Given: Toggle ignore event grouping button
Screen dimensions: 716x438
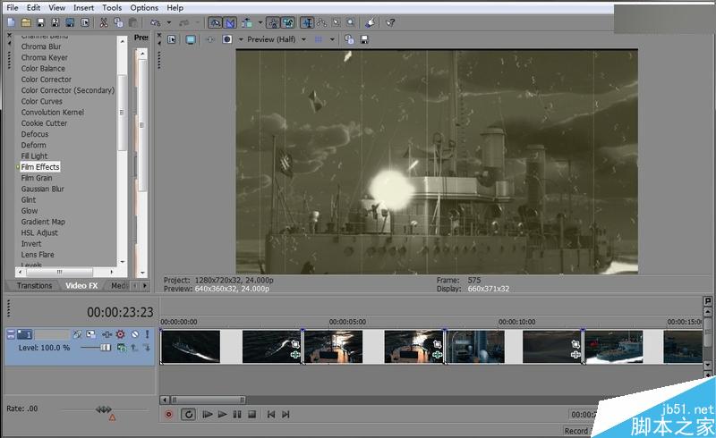Looking at the screenshot, I should [288, 22].
